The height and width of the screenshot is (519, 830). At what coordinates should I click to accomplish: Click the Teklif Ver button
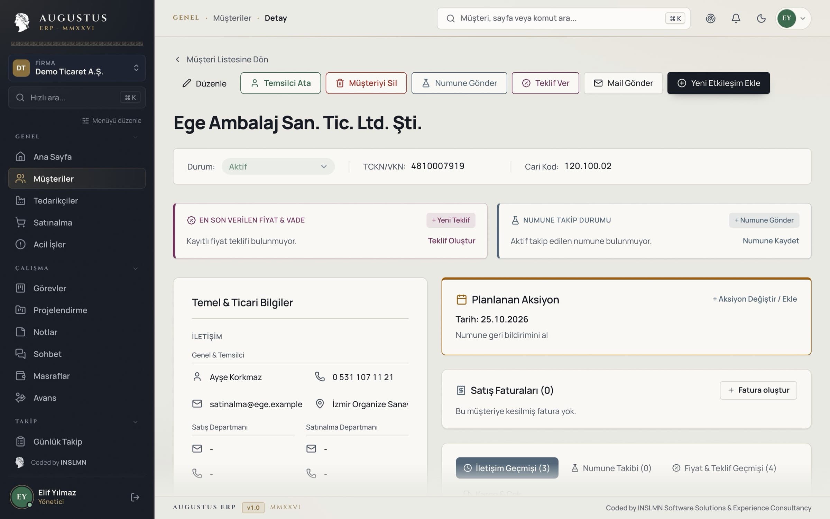pos(545,83)
